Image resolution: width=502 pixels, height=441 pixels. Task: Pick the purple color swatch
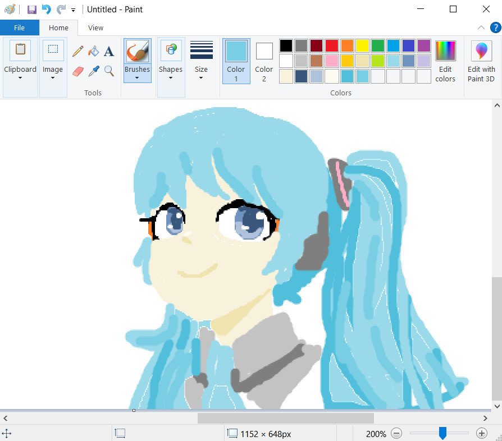(424, 45)
